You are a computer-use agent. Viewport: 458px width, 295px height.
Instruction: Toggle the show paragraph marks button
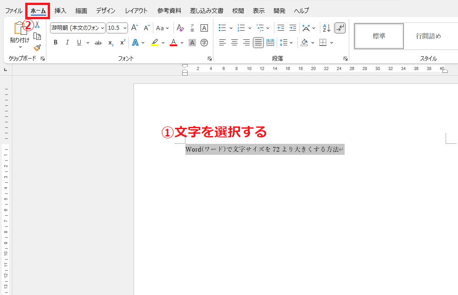340,28
